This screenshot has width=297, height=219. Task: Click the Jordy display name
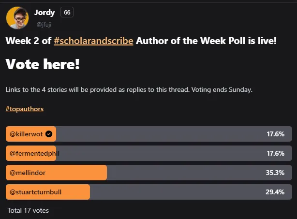45,13
